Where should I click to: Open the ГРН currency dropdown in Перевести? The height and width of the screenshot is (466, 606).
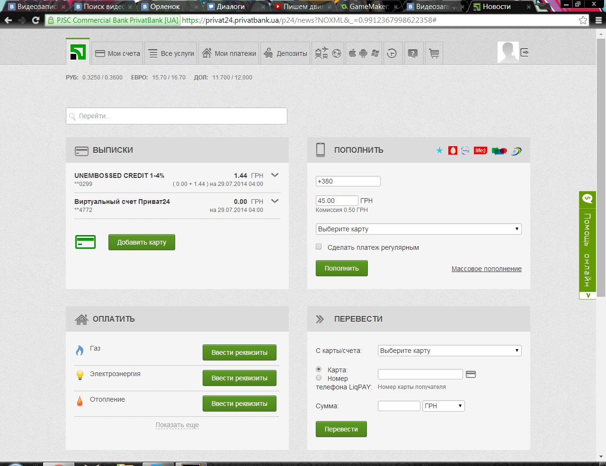[x=444, y=406]
